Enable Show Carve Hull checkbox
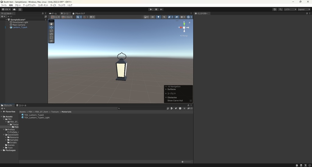 click(x=191, y=101)
